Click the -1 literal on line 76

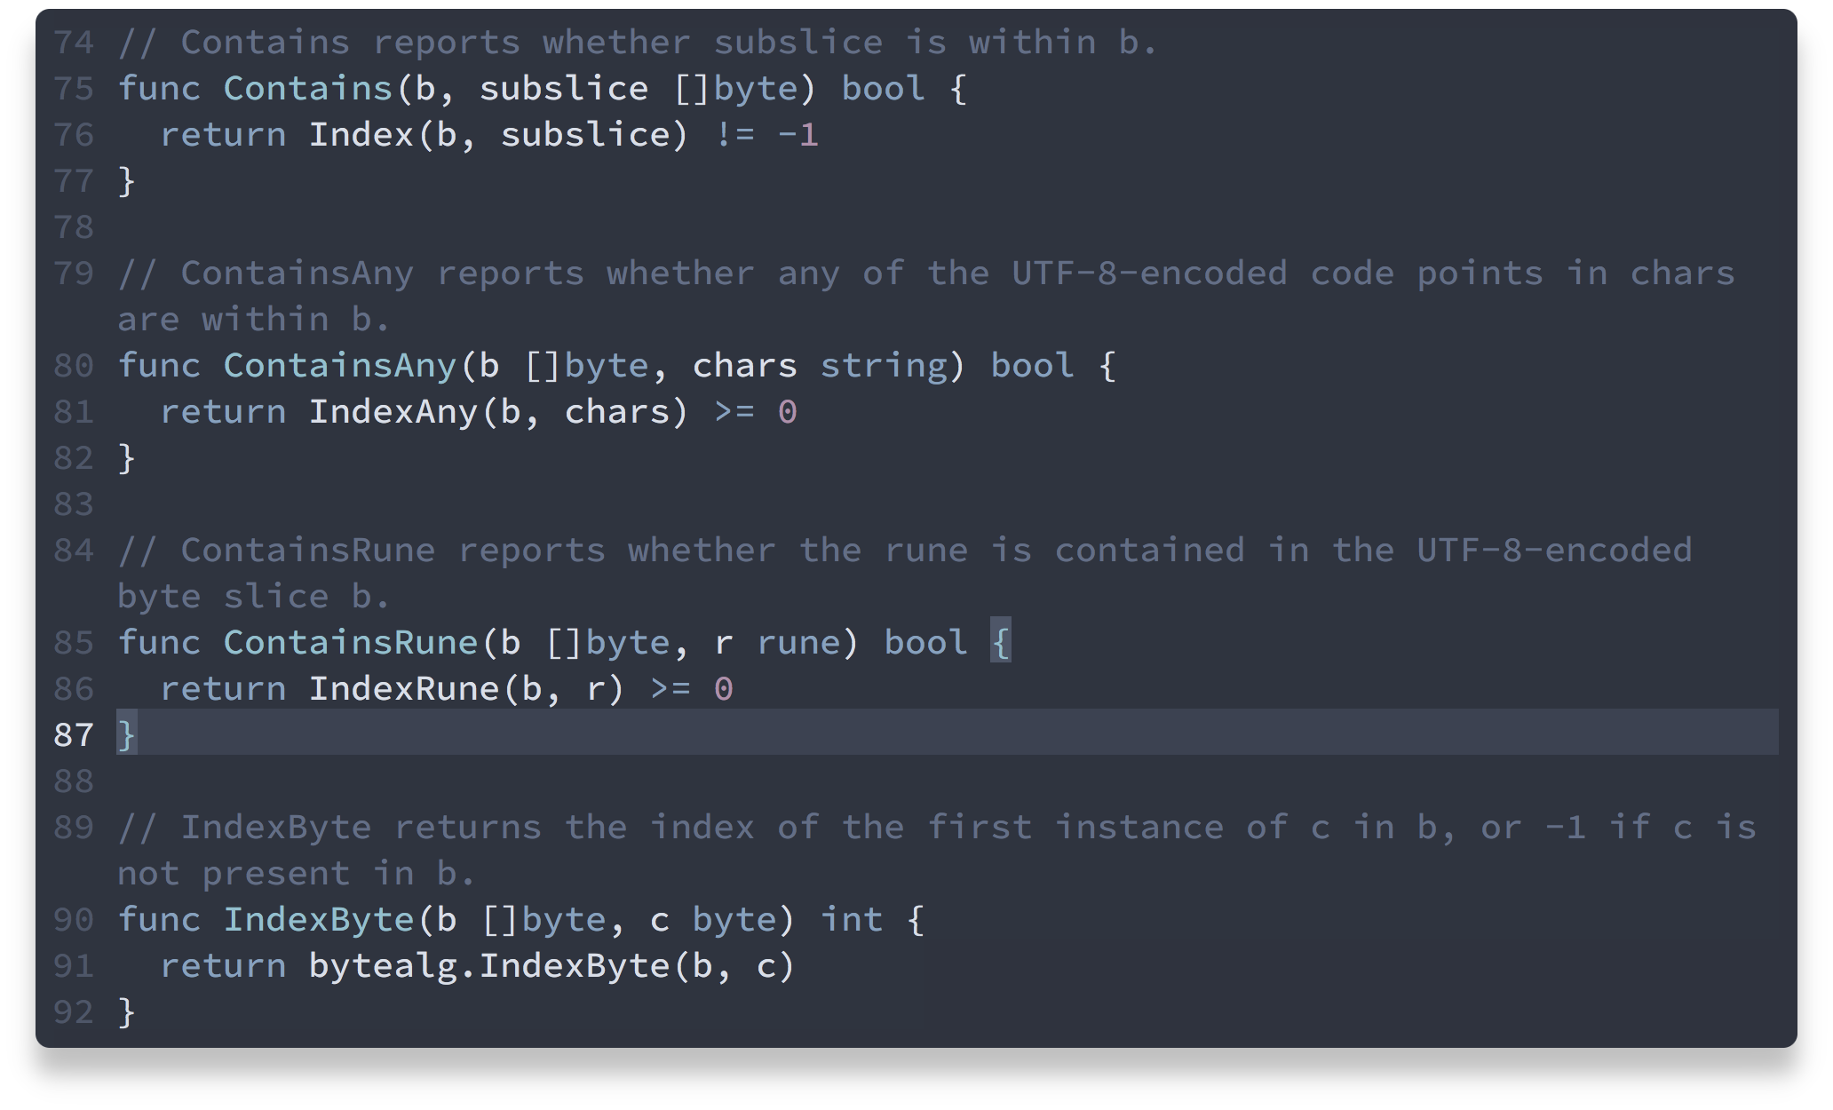[797, 134]
